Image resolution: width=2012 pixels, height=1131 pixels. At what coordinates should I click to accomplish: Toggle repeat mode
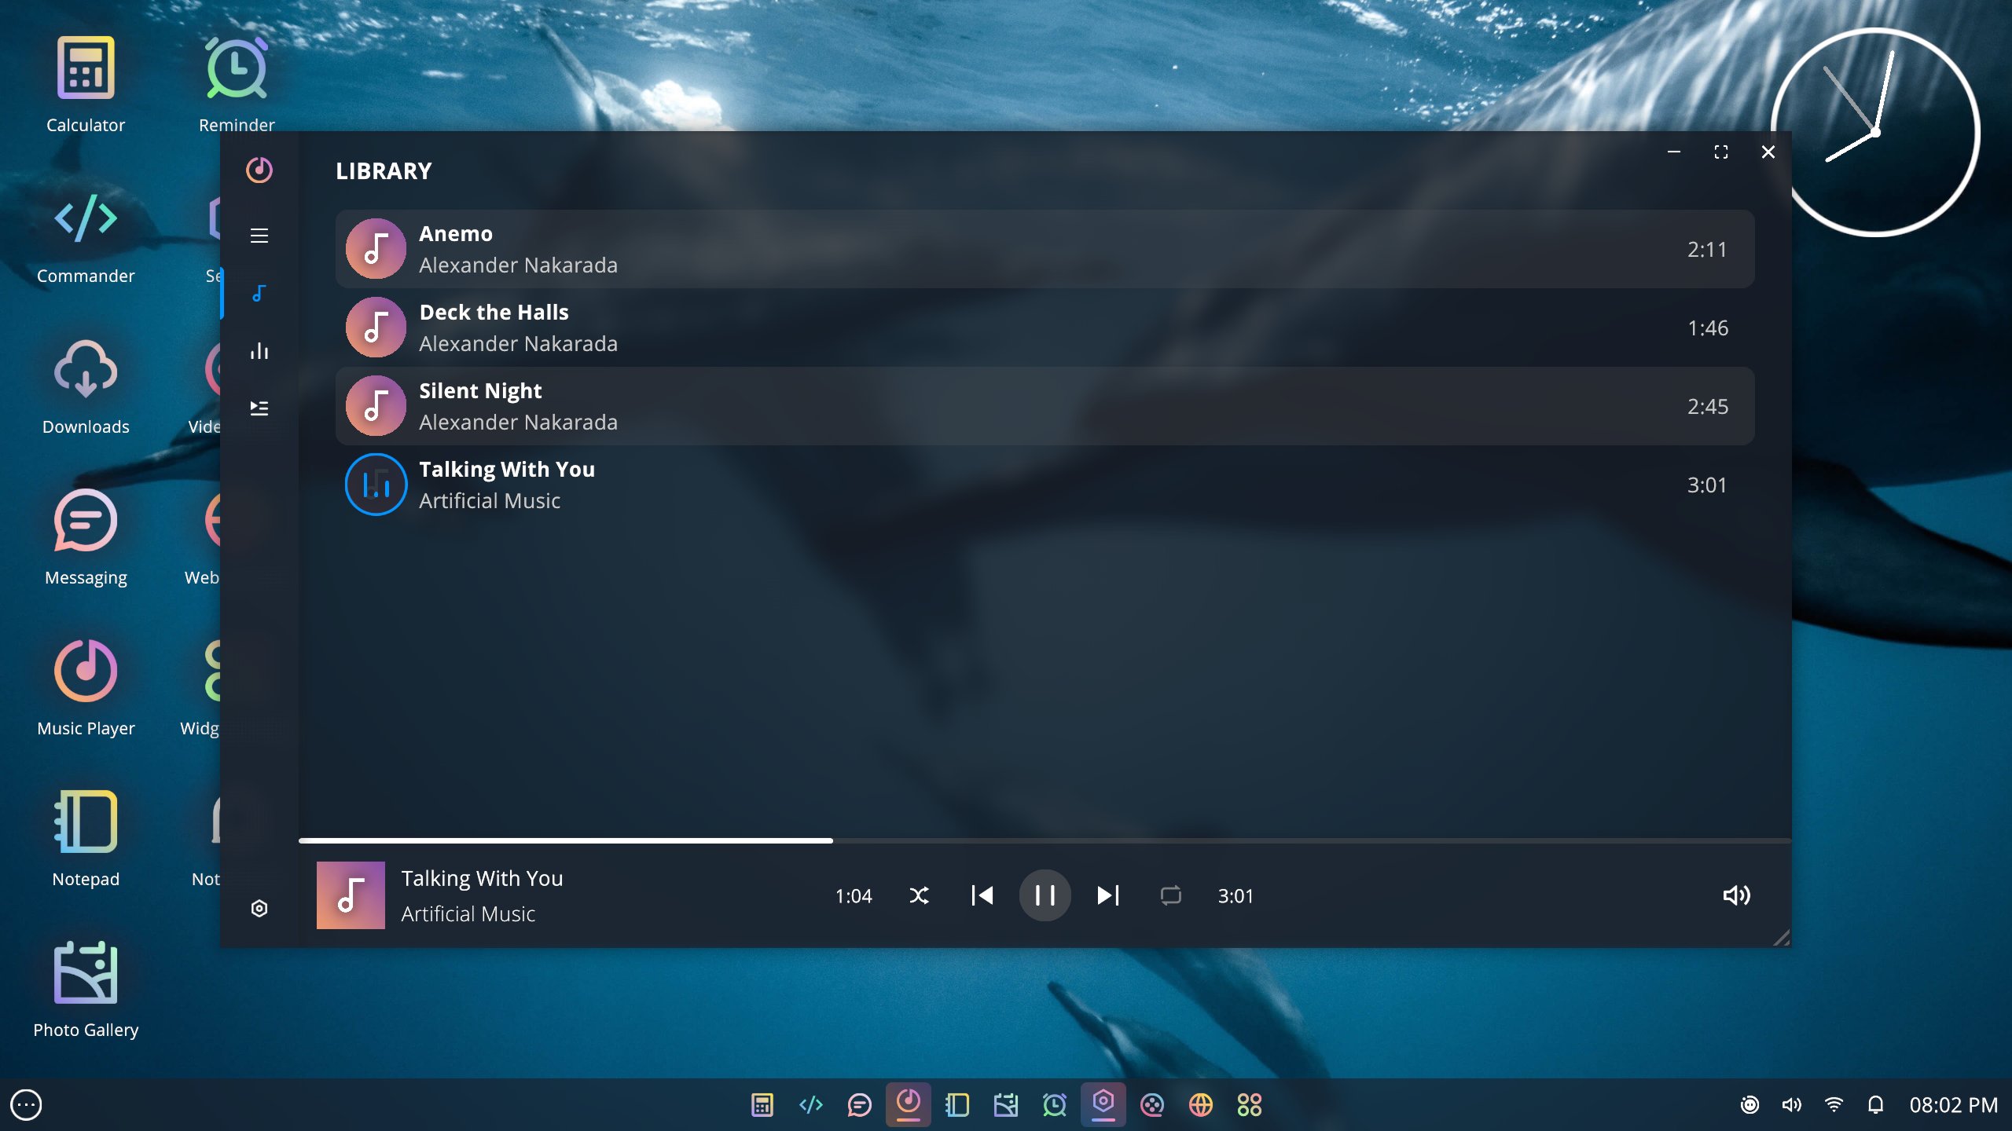1170,895
